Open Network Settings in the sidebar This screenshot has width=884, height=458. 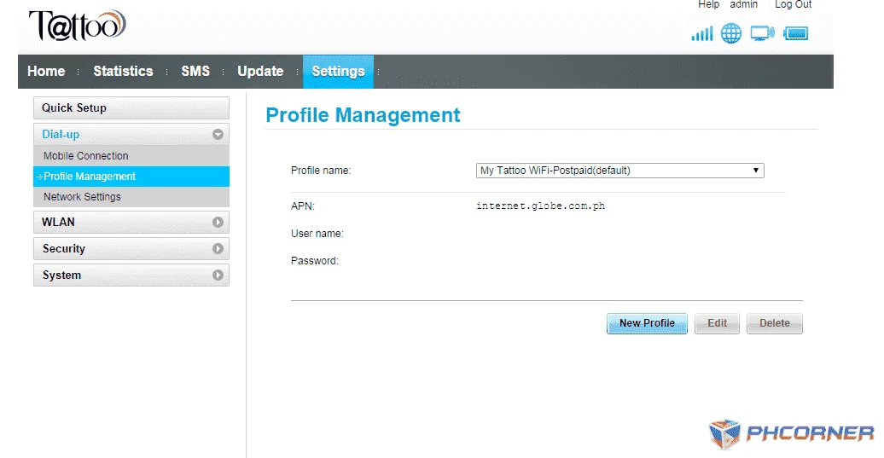click(x=131, y=197)
